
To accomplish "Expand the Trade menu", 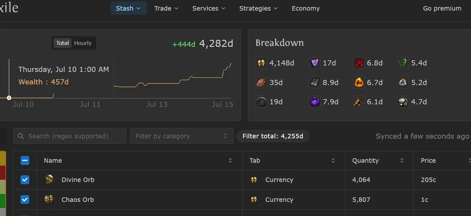I will tap(166, 8).
